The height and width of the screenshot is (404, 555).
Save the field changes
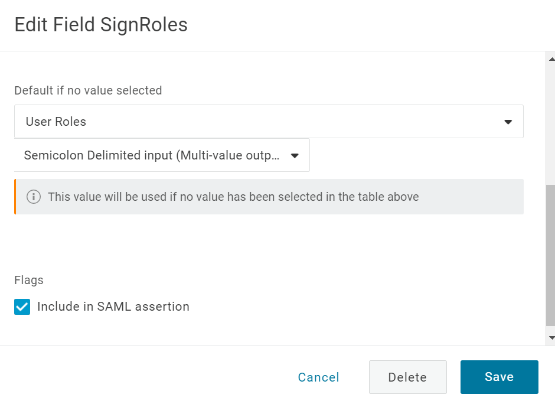click(499, 377)
